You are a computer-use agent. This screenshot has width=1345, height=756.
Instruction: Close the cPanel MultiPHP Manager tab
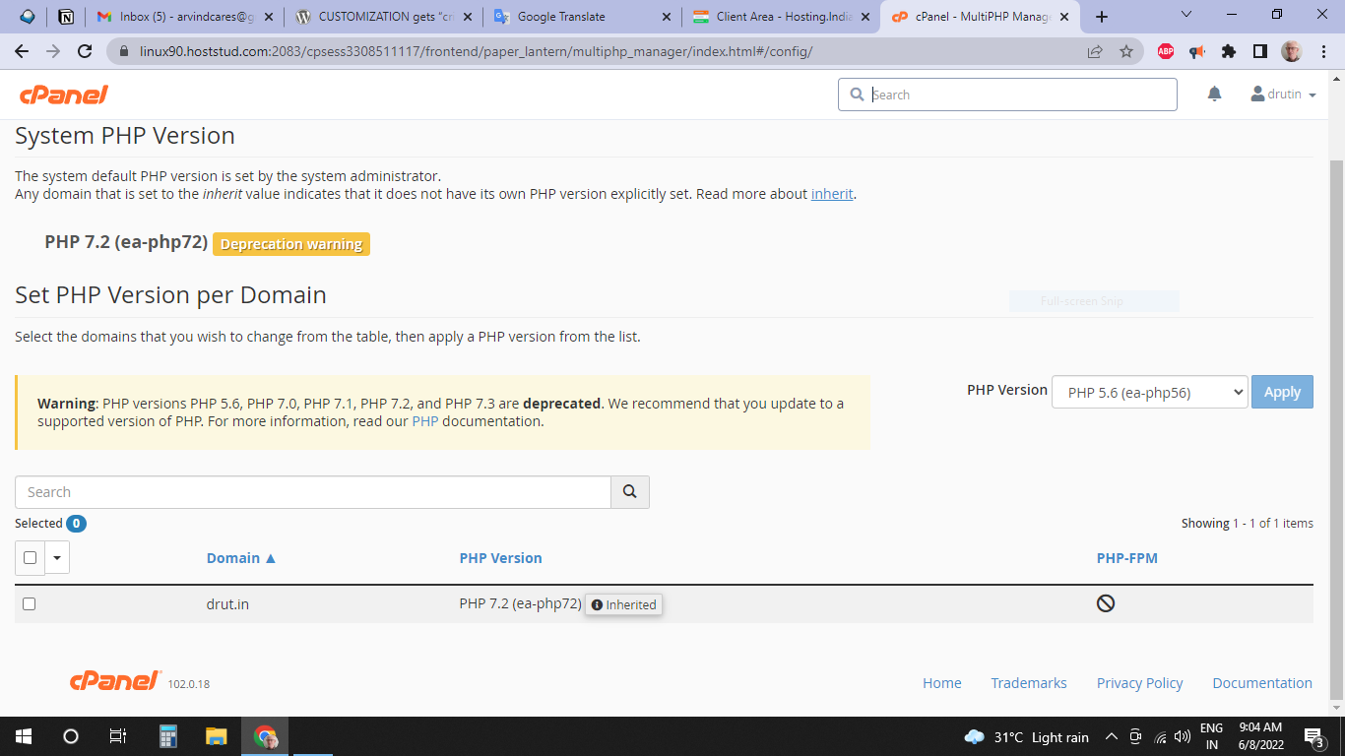[1064, 17]
